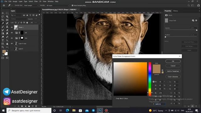
Task: Select the H radio button in Color Picker
Action: click(x=154, y=82)
